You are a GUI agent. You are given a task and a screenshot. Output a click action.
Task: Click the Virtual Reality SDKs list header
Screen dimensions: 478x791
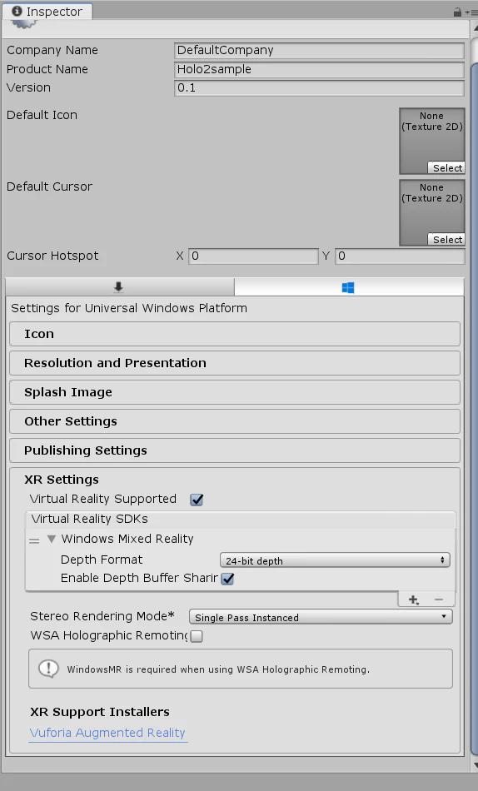coord(241,519)
